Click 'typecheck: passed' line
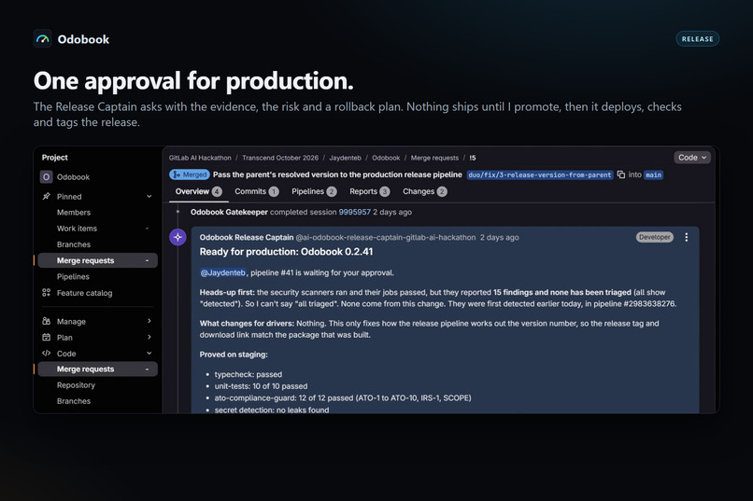Viewport: 753px width, 501px height. [249, 374]
